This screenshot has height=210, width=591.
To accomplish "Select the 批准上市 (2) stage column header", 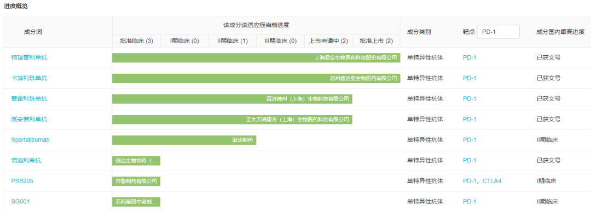I will point(376,41).
